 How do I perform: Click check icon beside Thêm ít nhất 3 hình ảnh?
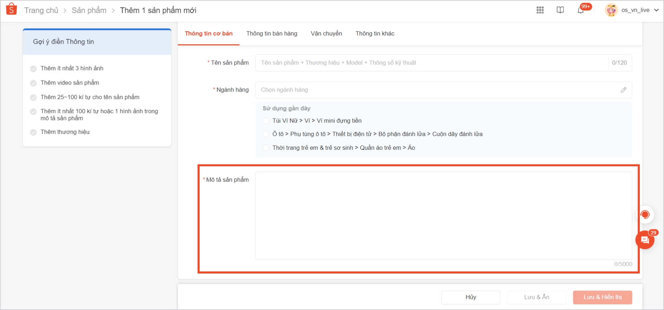[x=33, y=69]
